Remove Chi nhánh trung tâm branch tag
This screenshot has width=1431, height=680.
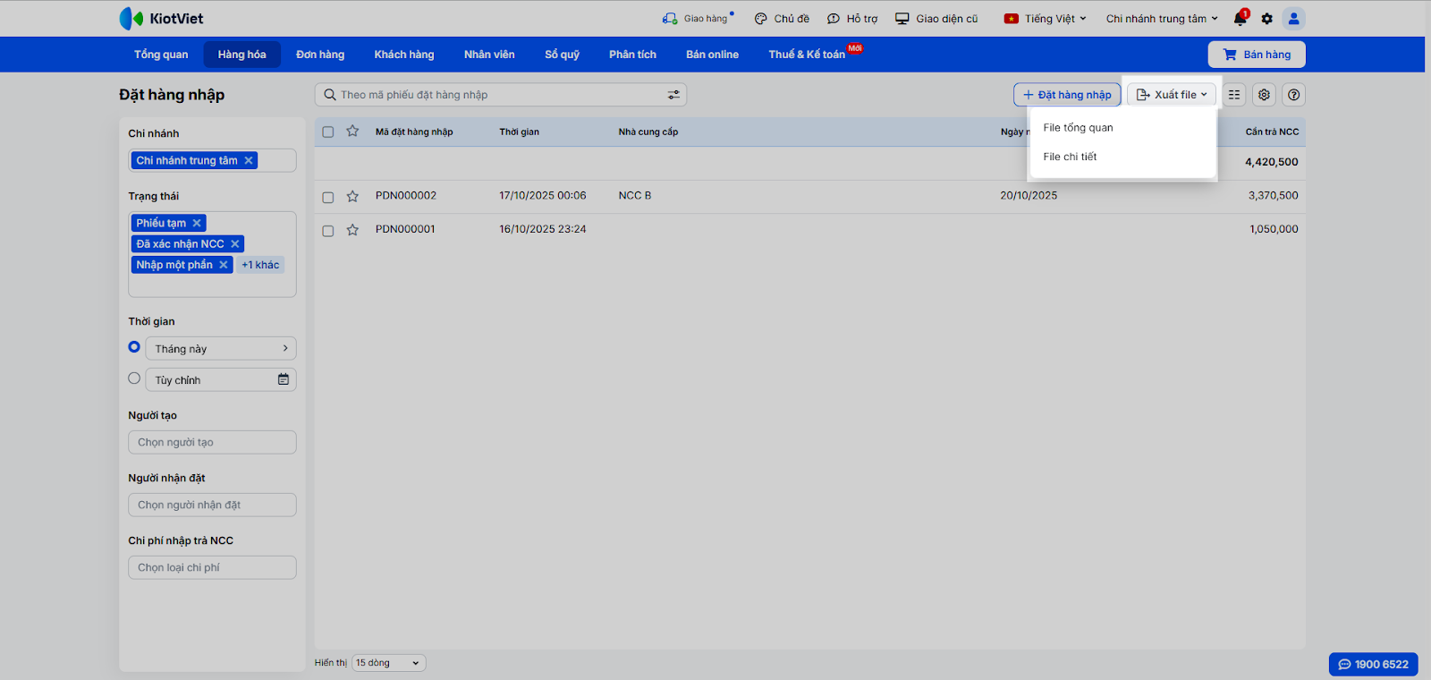coord(249,160)
